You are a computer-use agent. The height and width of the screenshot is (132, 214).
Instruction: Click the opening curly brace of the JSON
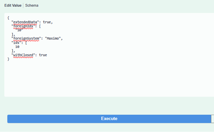[8, 18]
